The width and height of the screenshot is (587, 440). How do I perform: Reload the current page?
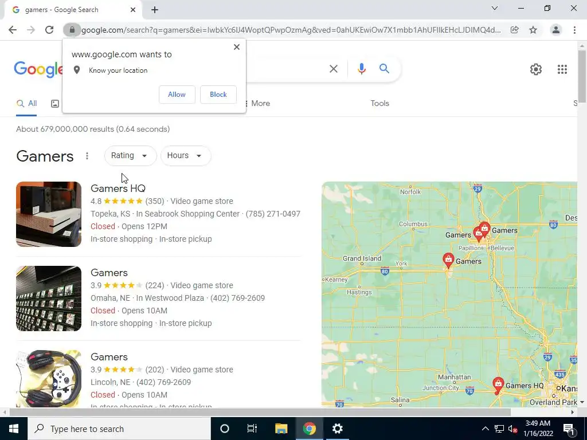(x=49, y=30)
